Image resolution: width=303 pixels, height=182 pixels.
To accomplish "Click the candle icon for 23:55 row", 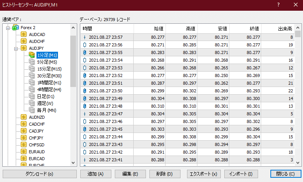I will (x=84, y=52).
